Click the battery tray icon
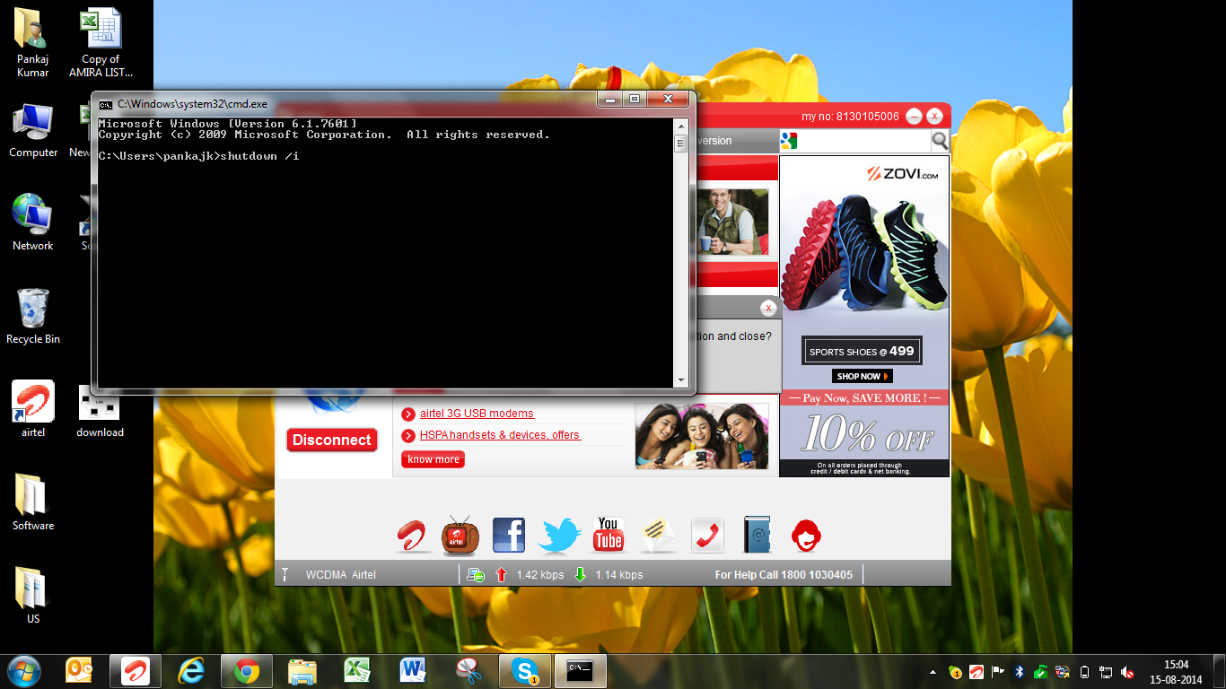 click(1084, 672)
